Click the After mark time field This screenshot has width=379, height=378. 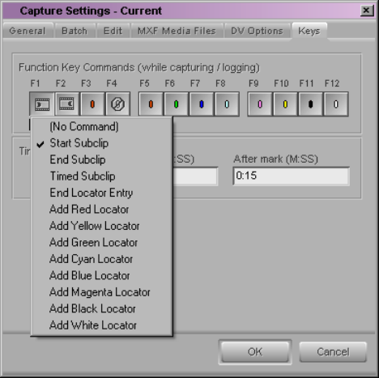coord(291,176)
